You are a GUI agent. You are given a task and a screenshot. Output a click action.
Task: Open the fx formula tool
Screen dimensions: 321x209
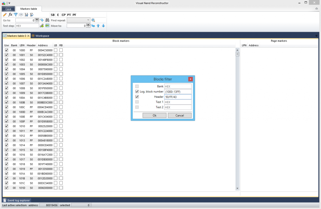10,15
